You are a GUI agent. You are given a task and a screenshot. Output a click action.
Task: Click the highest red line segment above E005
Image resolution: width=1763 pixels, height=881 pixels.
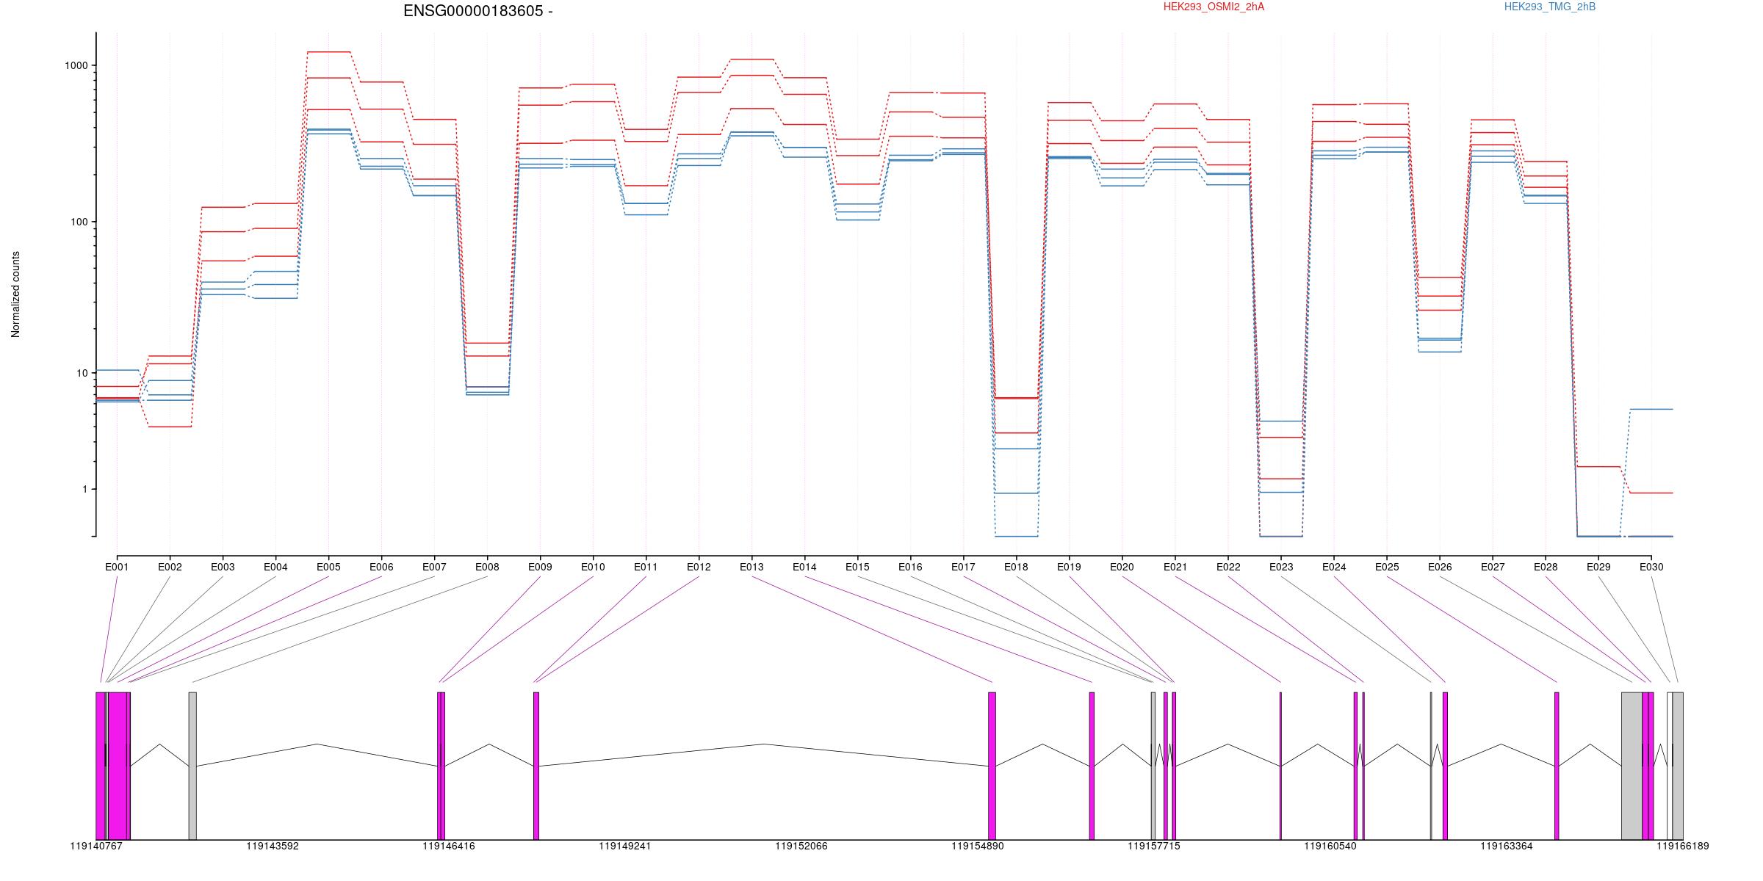328,52
